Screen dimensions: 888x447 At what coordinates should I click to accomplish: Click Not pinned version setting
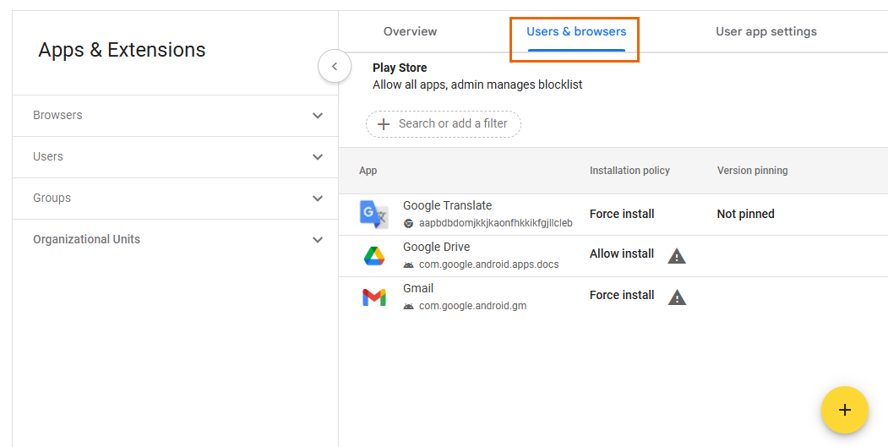745,214
